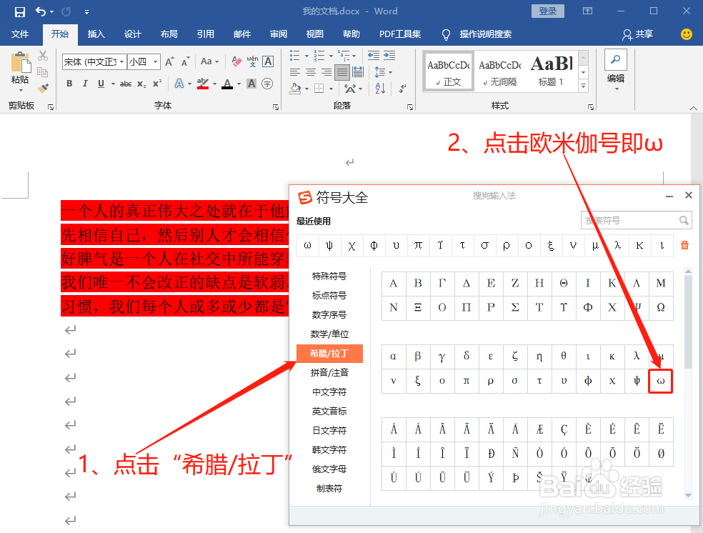Switch to the 审阅 ribbon tab
The width and height of the screenshot is (703, 533).
coord(279,34)
